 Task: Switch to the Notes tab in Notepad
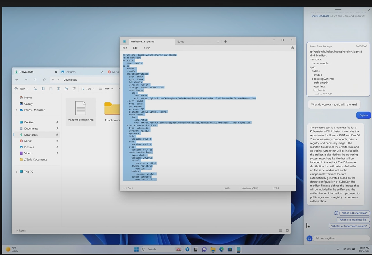tap(180, 41)
